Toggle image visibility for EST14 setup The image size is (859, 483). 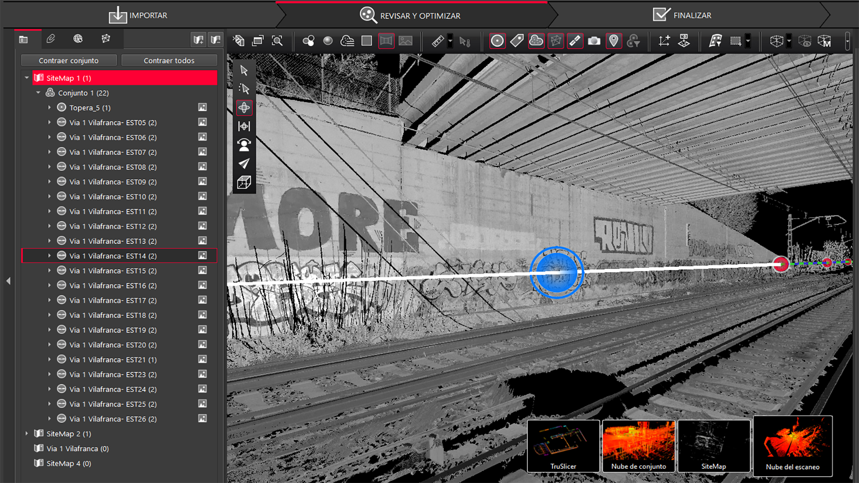pyautogui.click(x=203, y=256)
